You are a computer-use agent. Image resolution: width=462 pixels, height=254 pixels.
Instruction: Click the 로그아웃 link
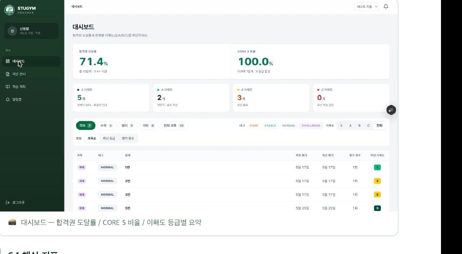click(15, 203)
